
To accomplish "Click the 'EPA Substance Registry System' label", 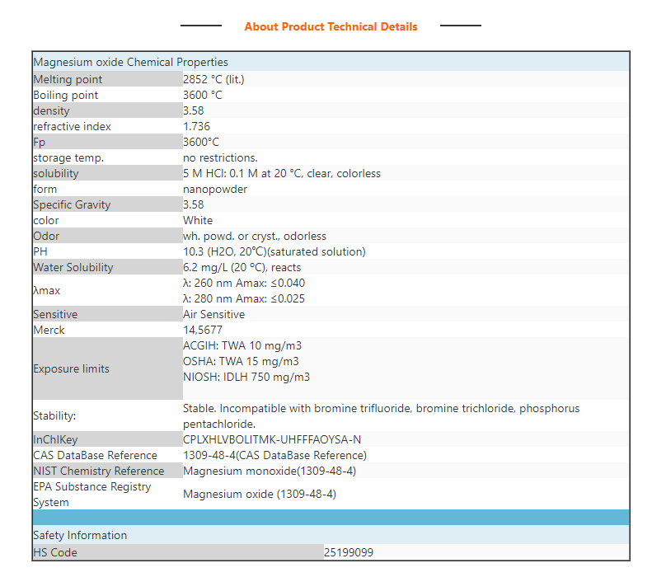I will 91,495.
